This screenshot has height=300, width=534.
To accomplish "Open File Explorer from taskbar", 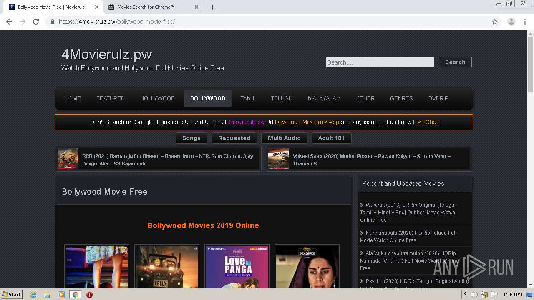I will pyautogui.click(x=47, y=295).
